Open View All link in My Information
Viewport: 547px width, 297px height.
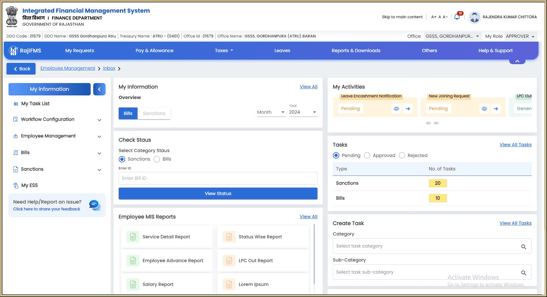(x=308, y=87)
